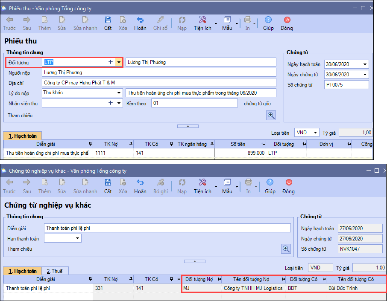The image size is (387, 301).
Task: Click the Tham chiếu magnifier in Chứng từ nghiệp vụ khác
Action: pos(286,249)
